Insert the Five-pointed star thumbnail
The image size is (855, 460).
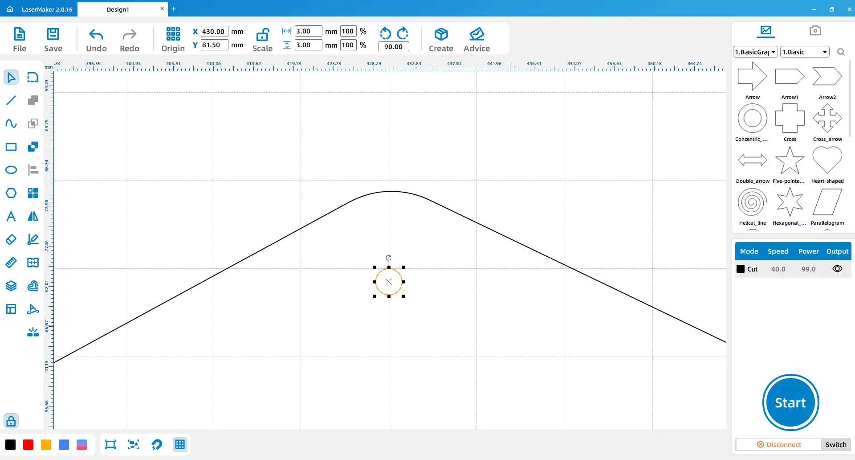790,160
